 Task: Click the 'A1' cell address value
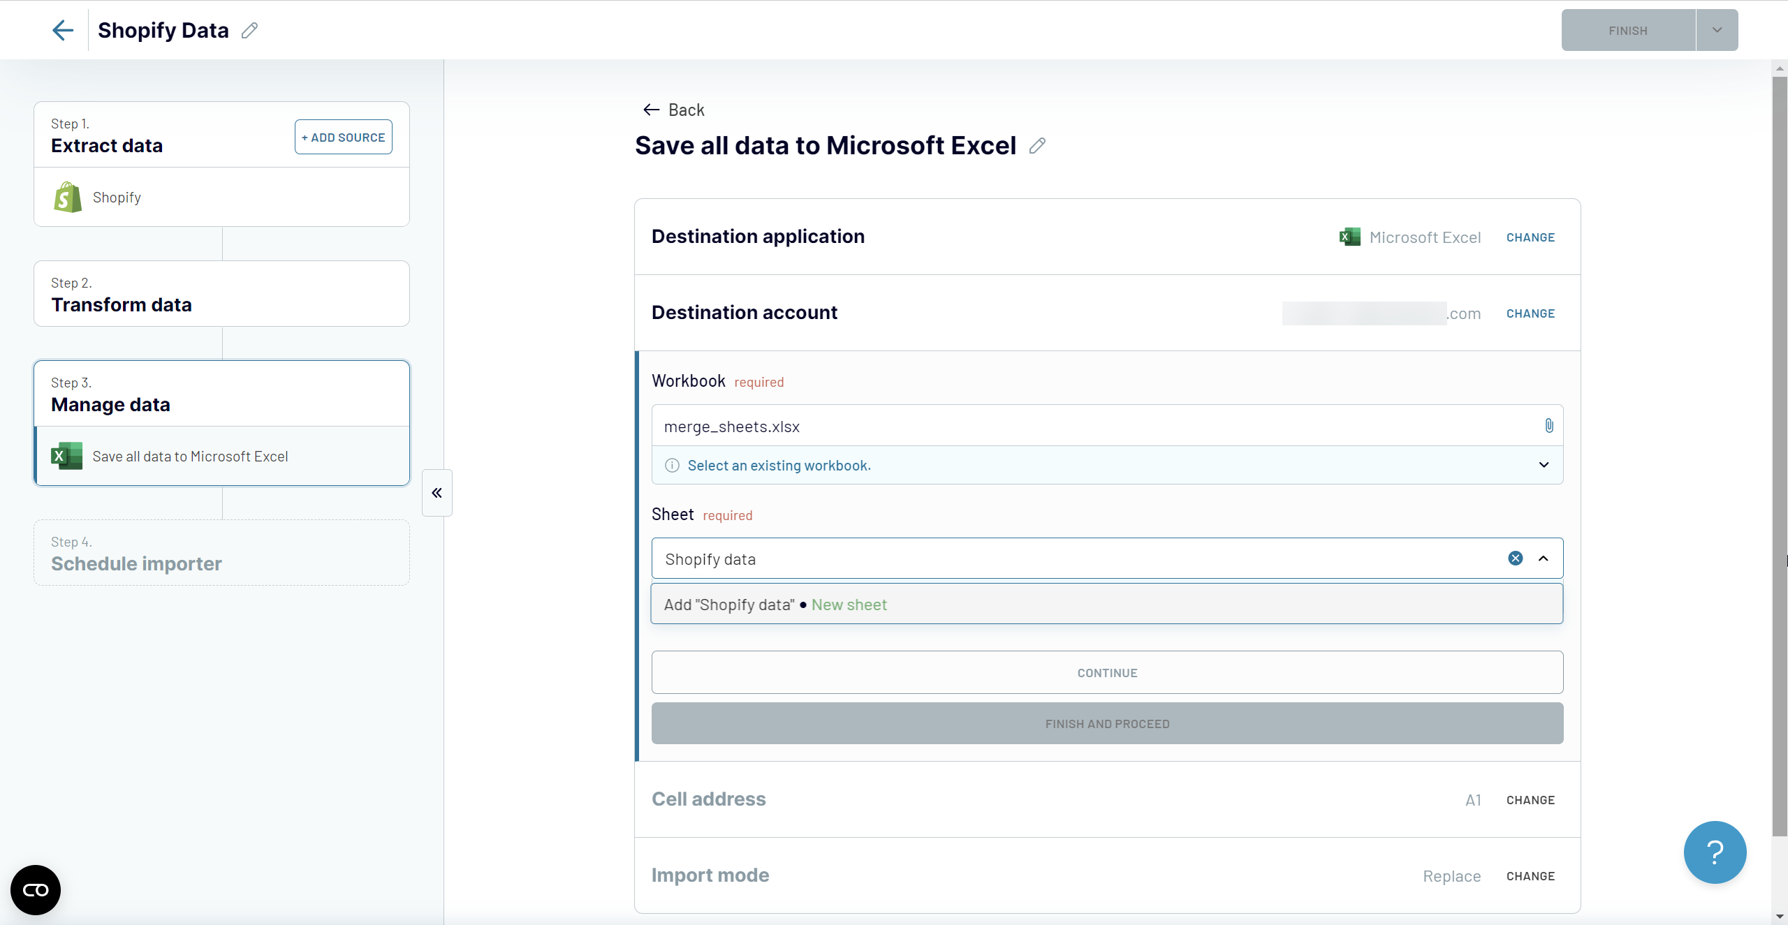(1473, 800)
